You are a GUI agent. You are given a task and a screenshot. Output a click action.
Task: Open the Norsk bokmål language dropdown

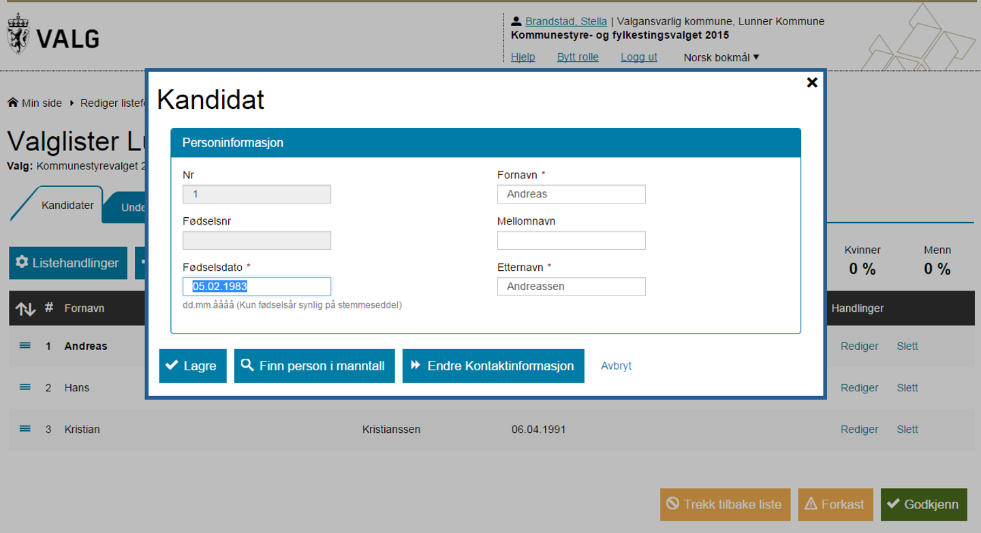coord(721,57)
